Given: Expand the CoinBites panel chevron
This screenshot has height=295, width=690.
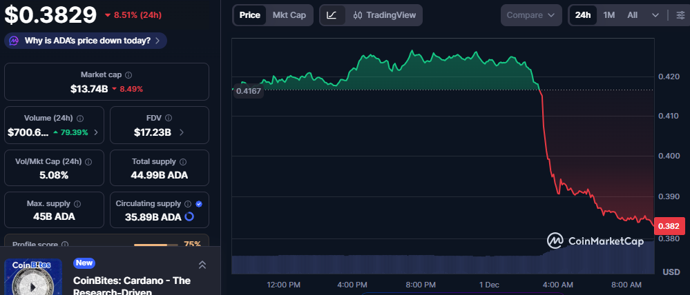Looking at the screenshot, I should point(202,265).
